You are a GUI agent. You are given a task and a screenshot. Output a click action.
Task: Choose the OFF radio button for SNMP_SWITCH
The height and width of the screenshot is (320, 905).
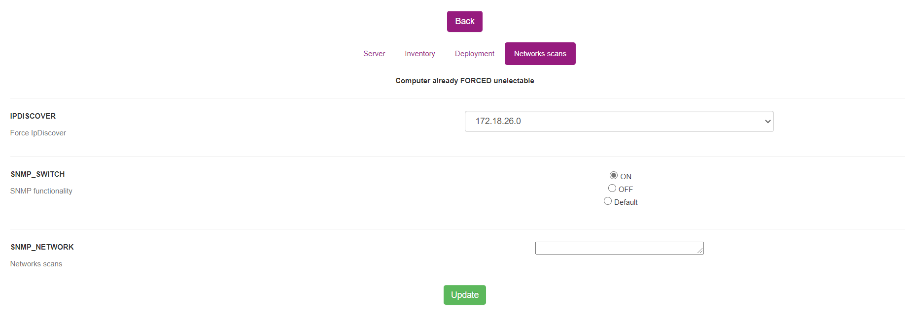pyautogui.click(x=612, y=188)
